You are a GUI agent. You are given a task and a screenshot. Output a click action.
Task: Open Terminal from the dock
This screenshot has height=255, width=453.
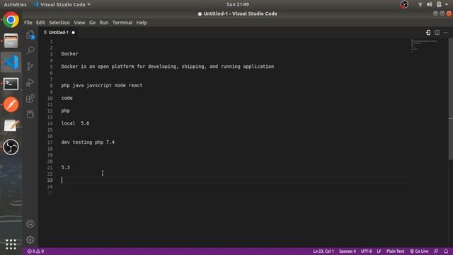pos(11,84)
